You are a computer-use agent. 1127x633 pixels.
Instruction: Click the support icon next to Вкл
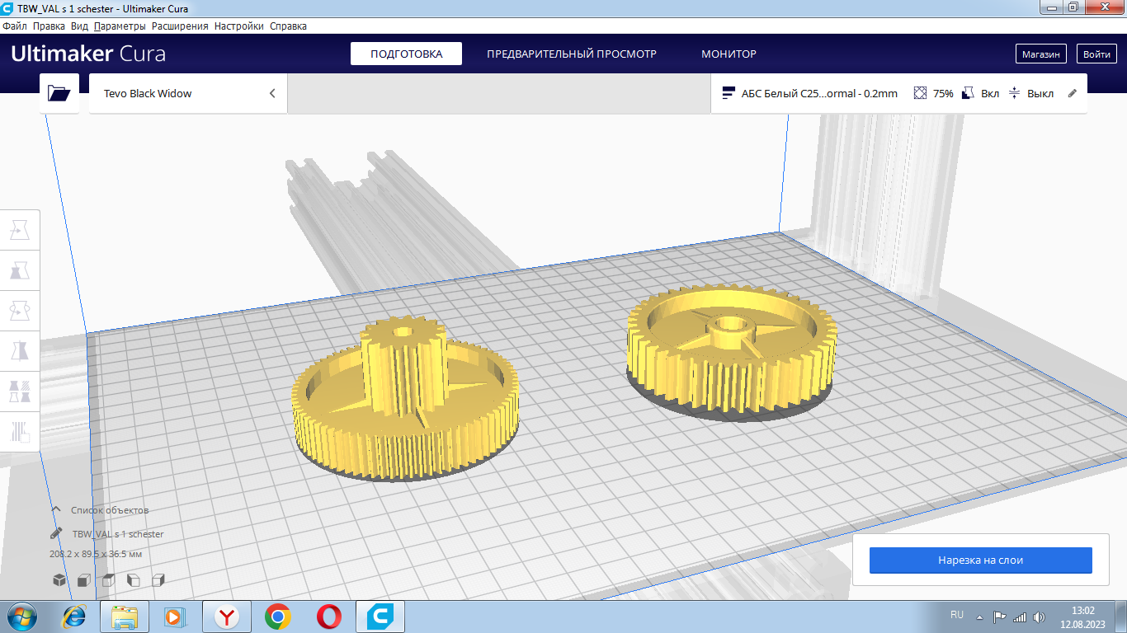(x=969, y=93)
